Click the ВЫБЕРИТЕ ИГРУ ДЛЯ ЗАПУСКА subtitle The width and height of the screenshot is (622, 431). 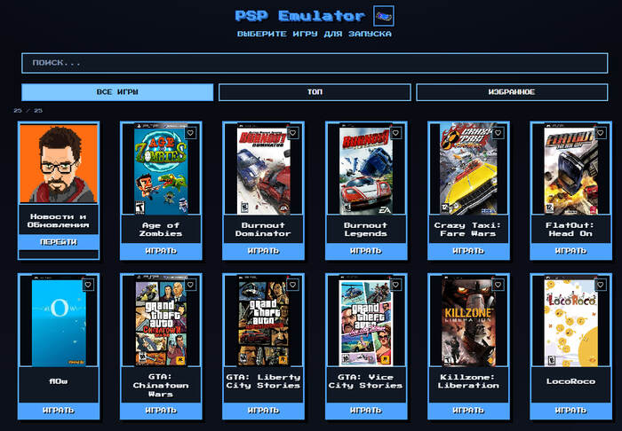pyautogui.click(x=315, y=34)
